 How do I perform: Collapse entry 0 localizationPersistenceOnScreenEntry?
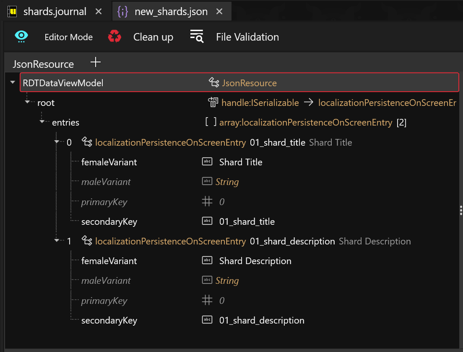pos(57,142)
